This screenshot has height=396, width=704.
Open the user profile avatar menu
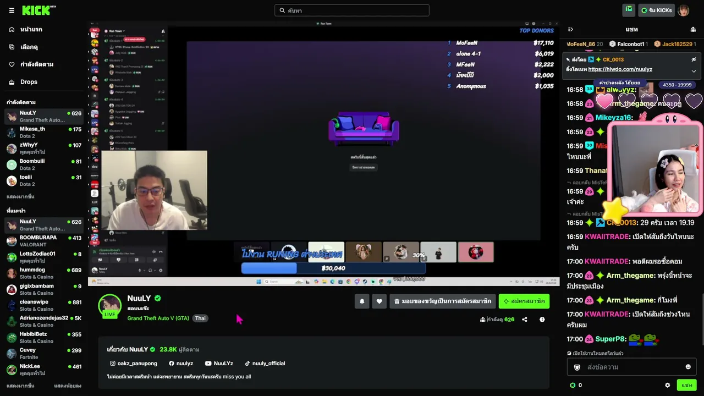[x=683, y=10]
